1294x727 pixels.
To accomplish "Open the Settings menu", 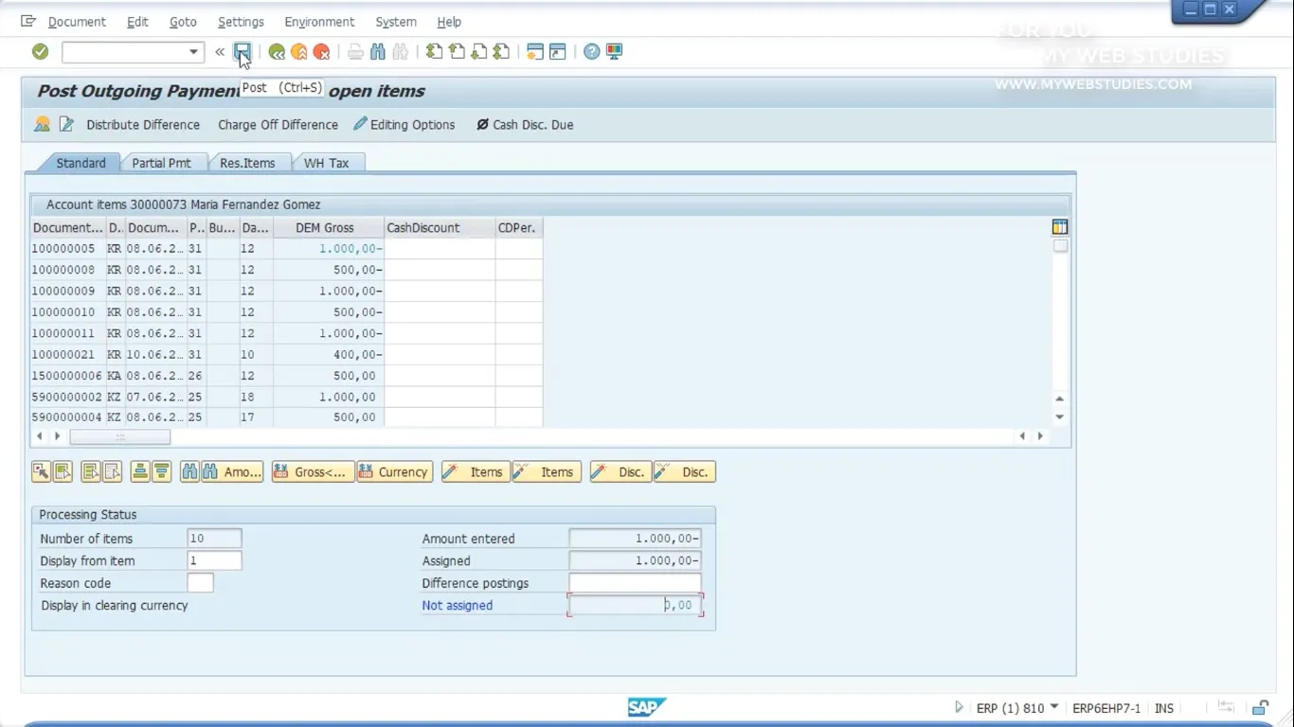I will [241, 22].
